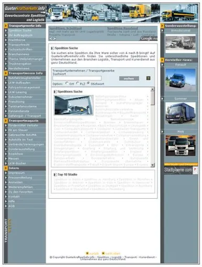
Task: Select the PLZ radio option
Action: pyautogui.click(x=78, y=83)
